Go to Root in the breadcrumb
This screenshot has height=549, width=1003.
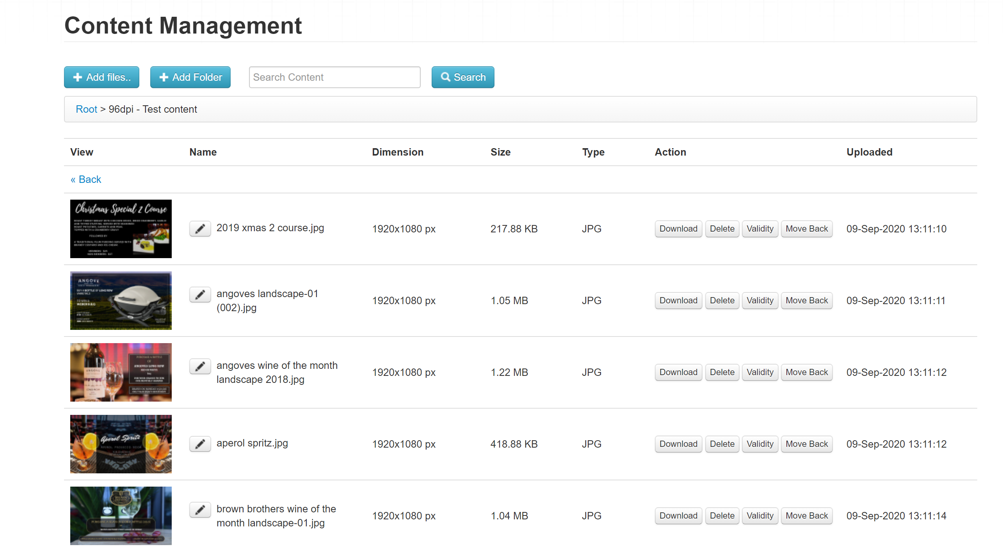(x=86, y=109)
